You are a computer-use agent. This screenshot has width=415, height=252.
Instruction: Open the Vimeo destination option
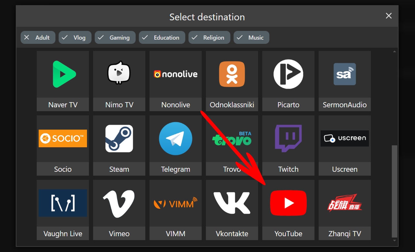click(119, 210)
